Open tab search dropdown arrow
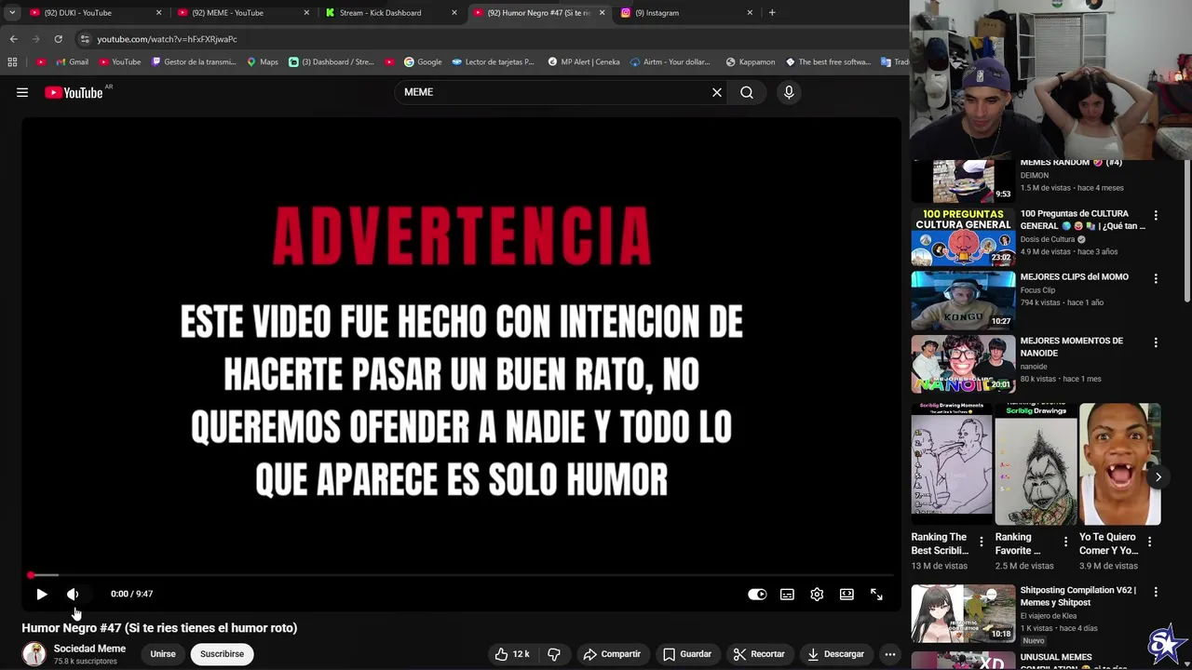Viewport: 1192px width, 670px height. (x=12, y=13)
